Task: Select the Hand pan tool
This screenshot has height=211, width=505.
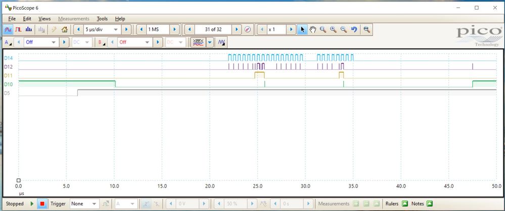Action: pos(312,30)
